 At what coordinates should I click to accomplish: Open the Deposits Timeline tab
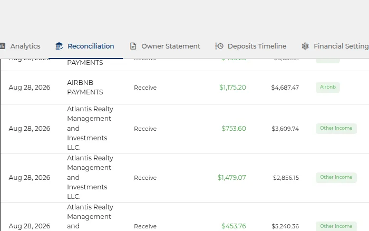250,46
